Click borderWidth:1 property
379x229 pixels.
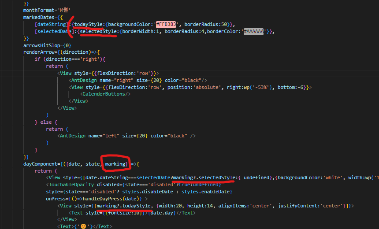141,31
